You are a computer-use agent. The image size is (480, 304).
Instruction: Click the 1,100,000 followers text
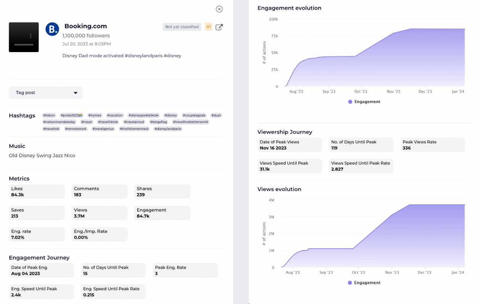point(86,36)
